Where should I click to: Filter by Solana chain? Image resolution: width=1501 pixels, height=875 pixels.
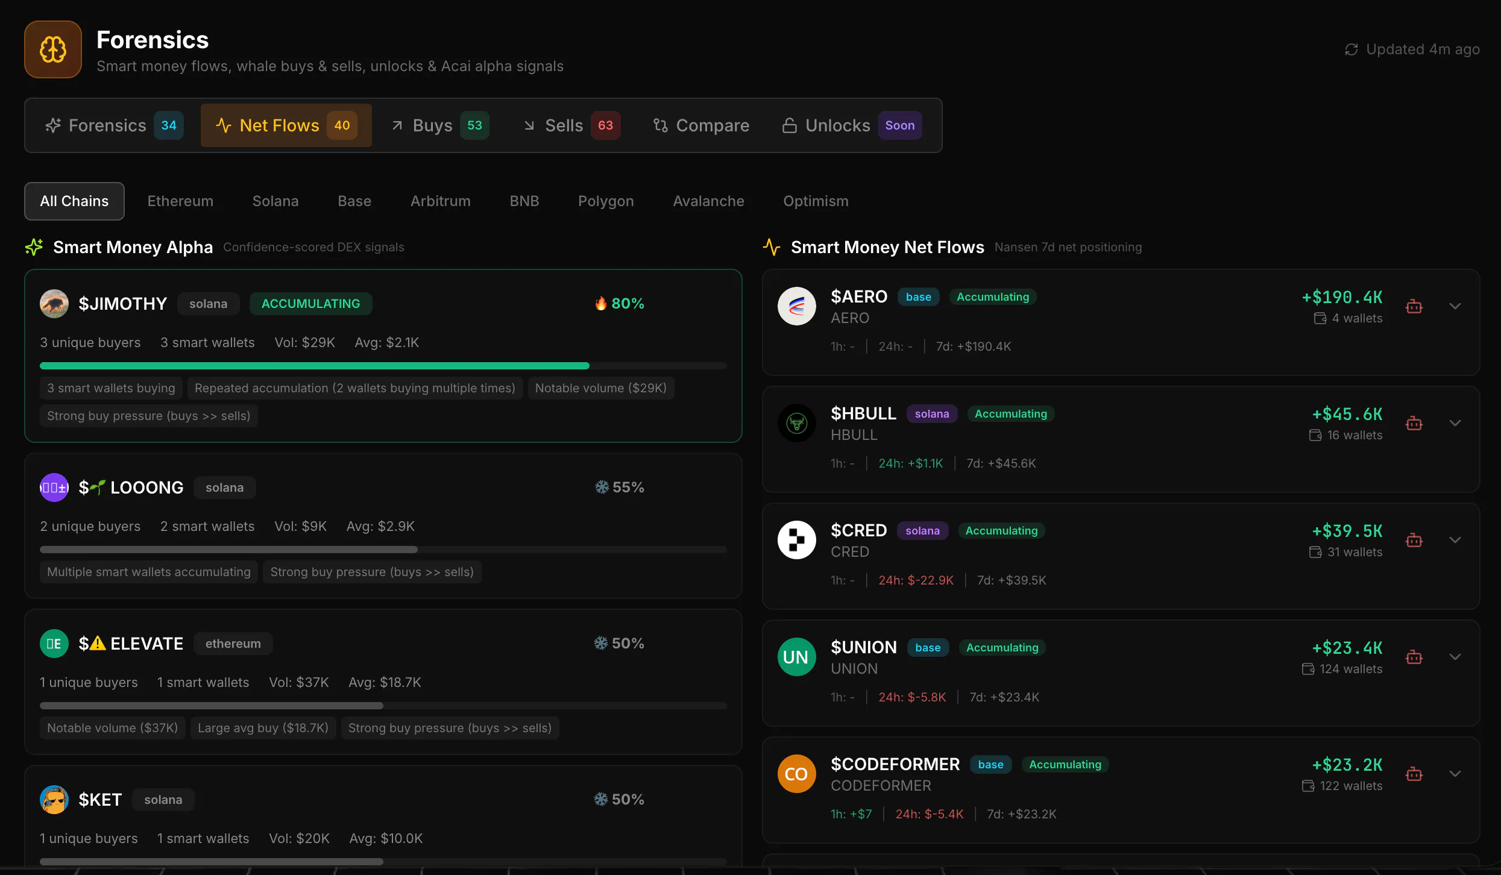pos(275,201)
